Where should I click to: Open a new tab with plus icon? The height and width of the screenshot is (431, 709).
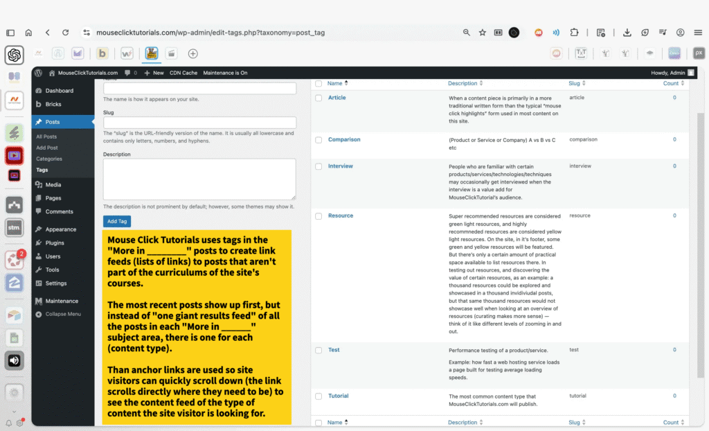[x=193, y=53]
